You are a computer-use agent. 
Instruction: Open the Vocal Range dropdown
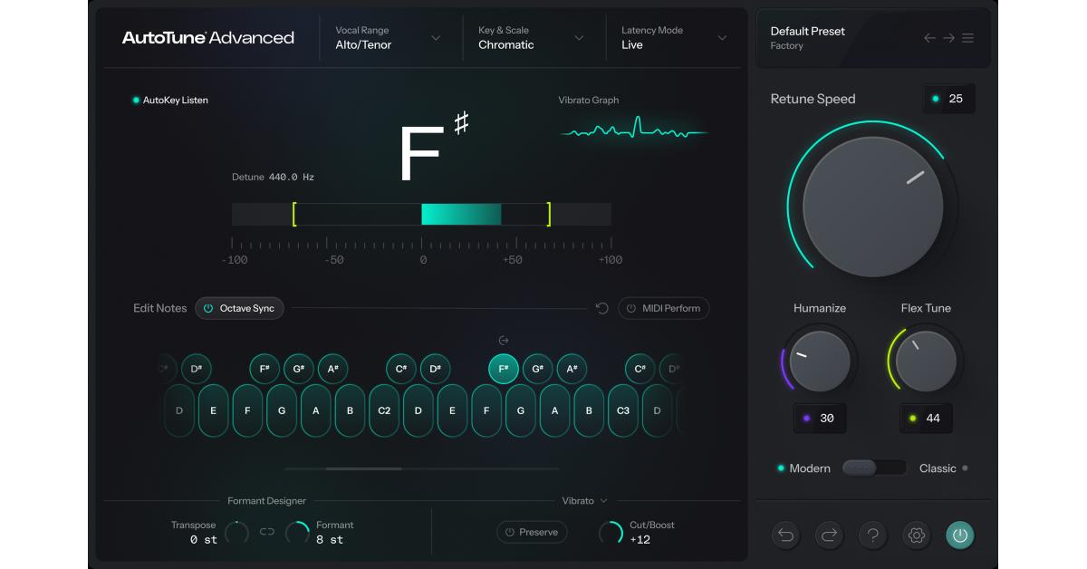388,37
